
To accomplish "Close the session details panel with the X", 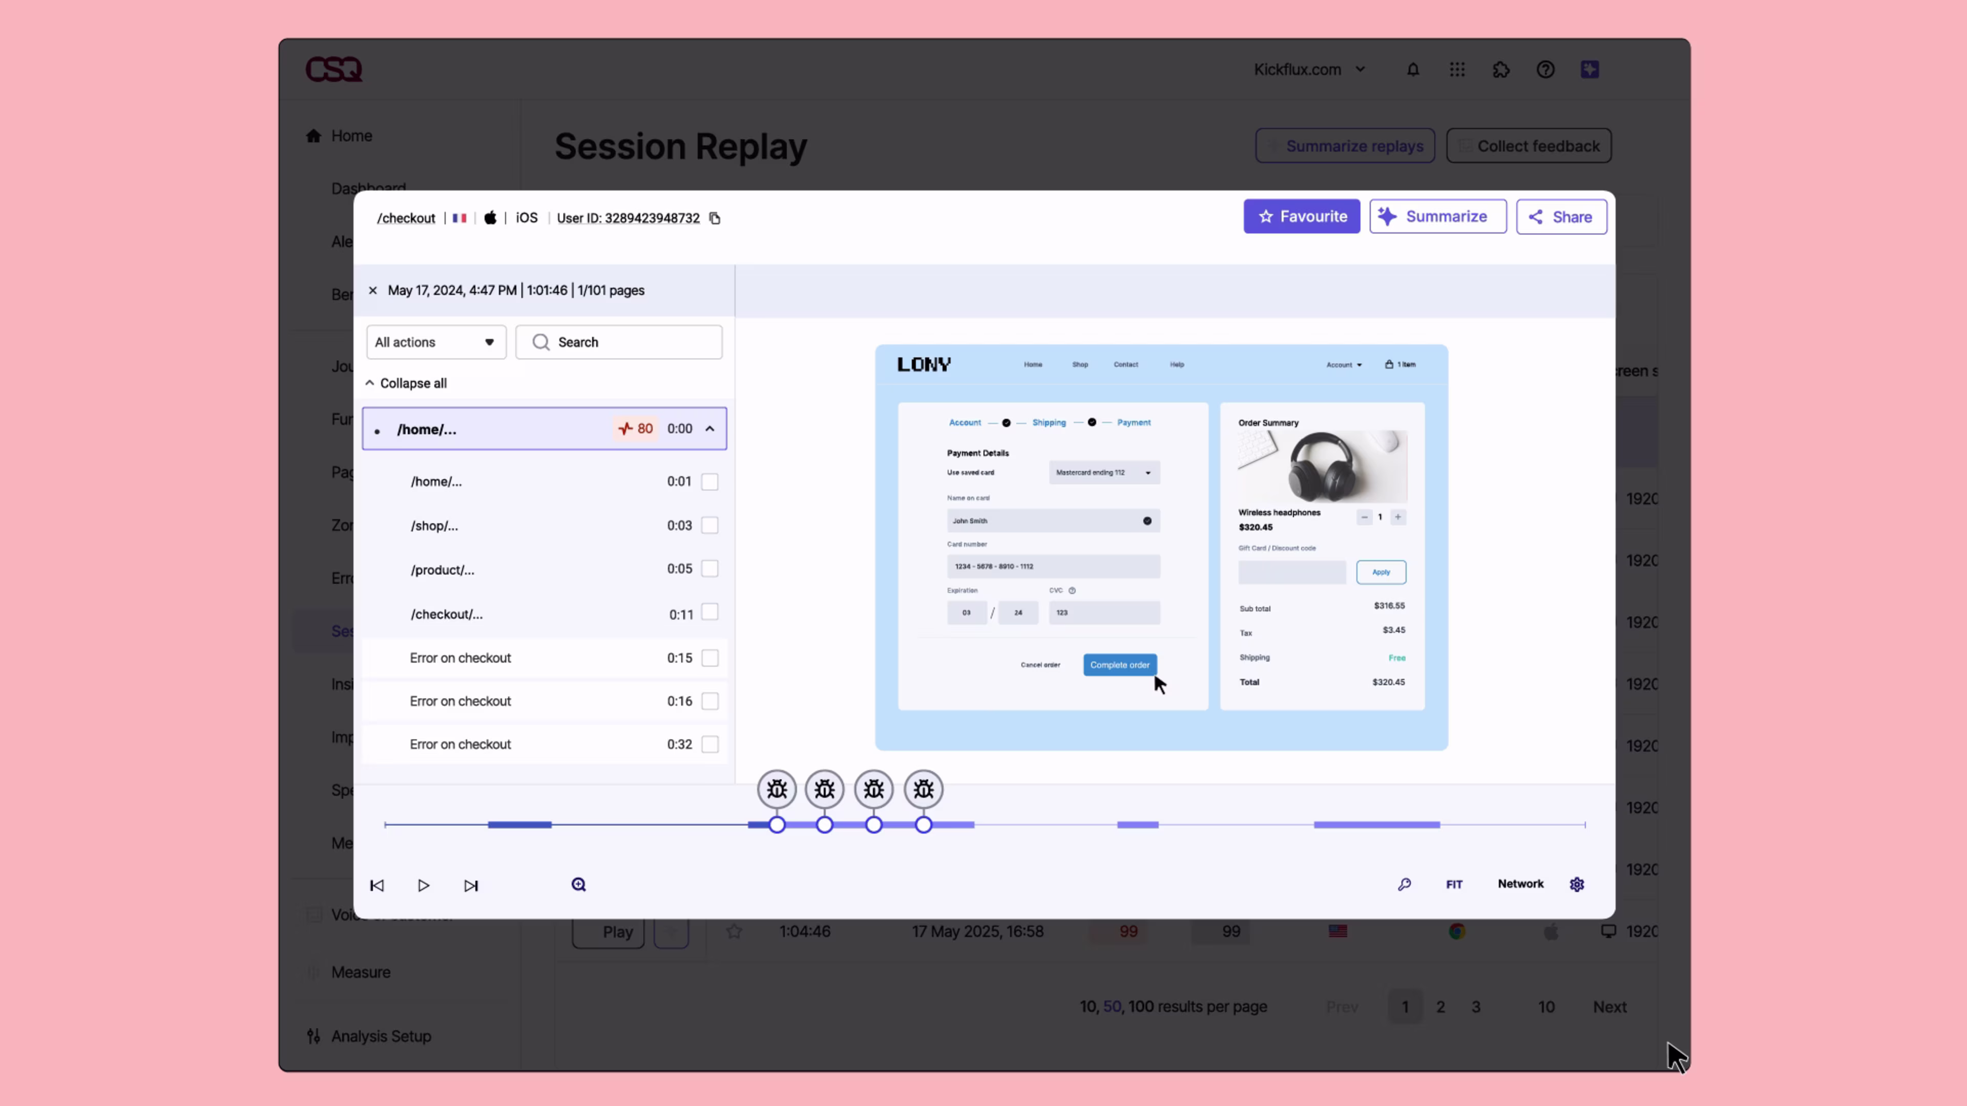I will (x=372, y=290).
